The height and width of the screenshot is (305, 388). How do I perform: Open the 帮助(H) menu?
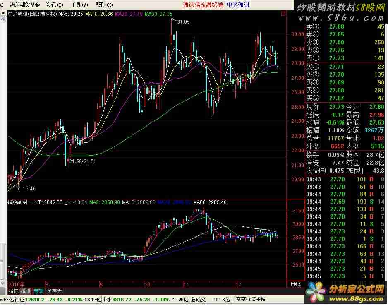click(104, 5)
